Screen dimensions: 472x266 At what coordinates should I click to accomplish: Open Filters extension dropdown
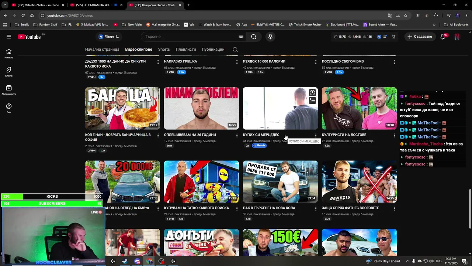109,37
